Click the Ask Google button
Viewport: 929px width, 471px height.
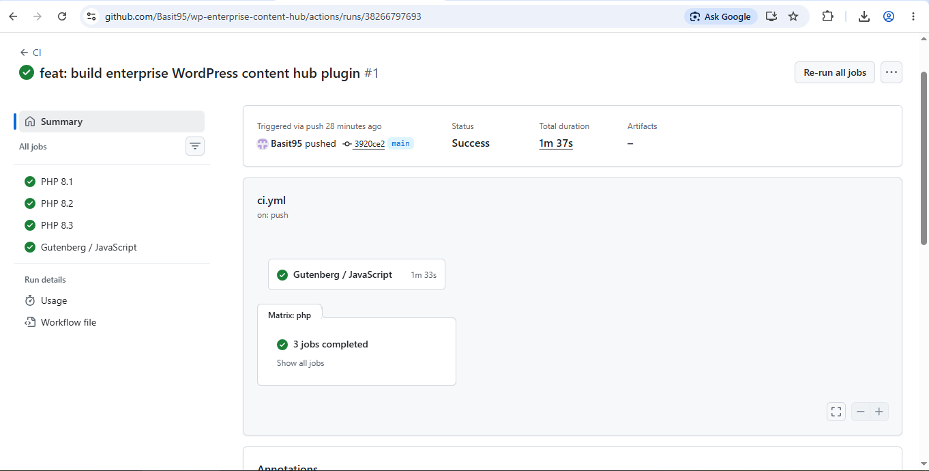(x=721, y=16)
